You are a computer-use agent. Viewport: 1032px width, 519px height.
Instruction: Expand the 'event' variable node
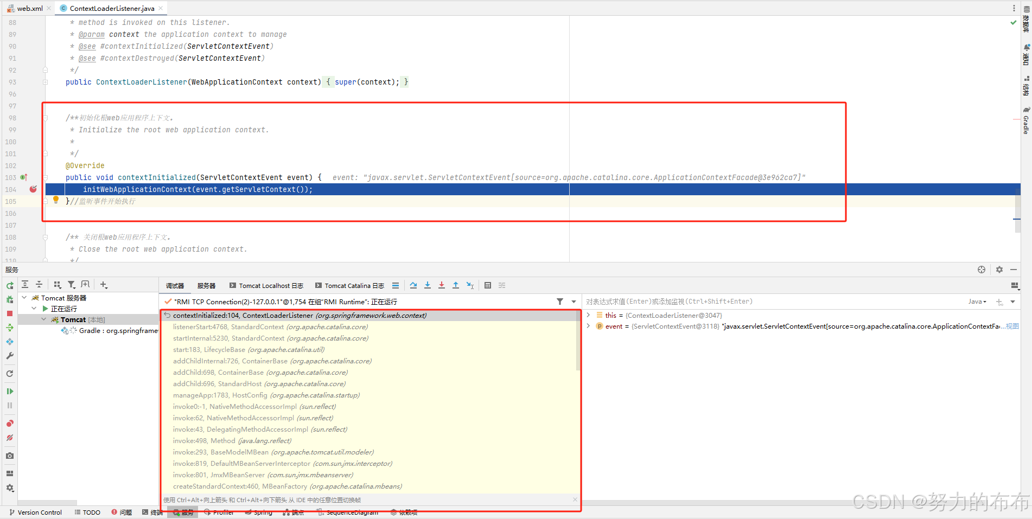[x=588, y=326]
